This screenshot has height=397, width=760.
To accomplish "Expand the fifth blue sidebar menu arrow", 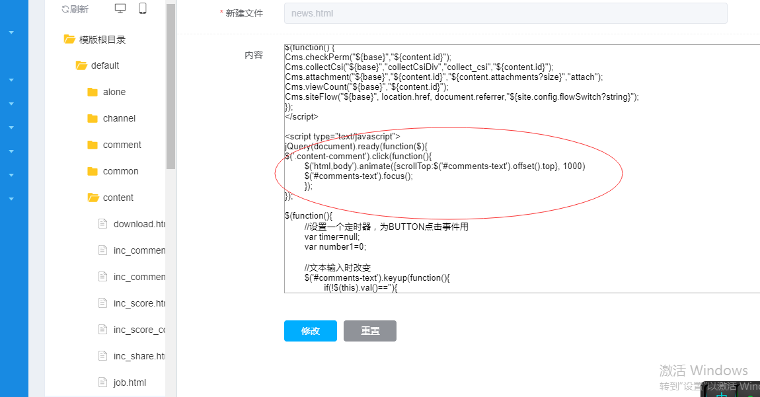I will tap(11, 151).
